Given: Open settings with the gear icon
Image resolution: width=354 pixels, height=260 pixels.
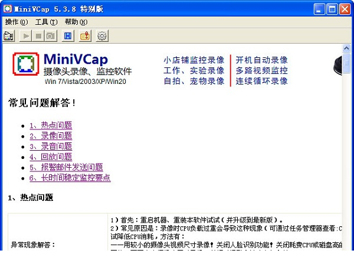Looking at the screenshot, I should [102, 36].
